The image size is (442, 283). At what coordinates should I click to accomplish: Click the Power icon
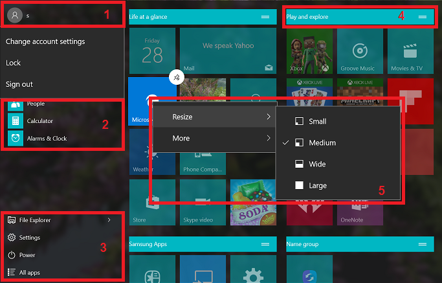tap(12, 255)
